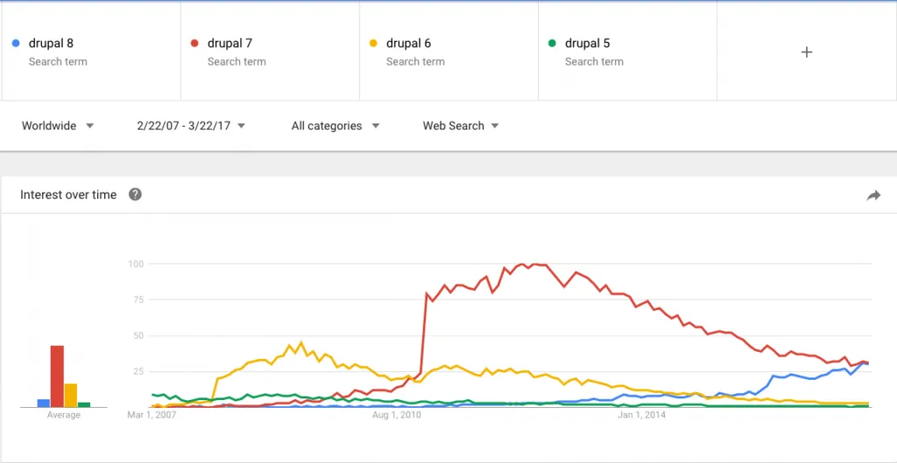Click the yellow average bar
This screenshot has width=897, height=463.
(x=71, y=395)
